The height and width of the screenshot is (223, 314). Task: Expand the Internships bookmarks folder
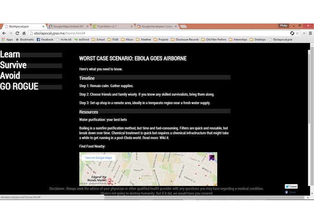[238, 40]
